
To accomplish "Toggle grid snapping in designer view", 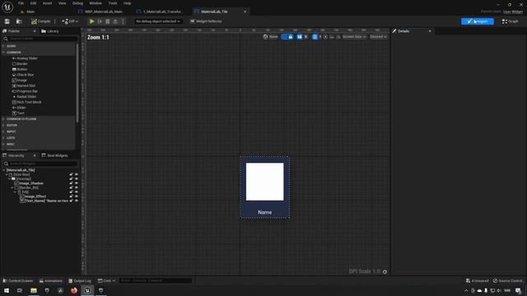I will point(315,37).
